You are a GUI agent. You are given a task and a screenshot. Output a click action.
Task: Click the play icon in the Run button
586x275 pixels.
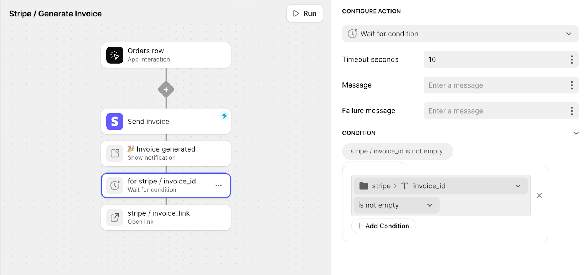[296, 14]
